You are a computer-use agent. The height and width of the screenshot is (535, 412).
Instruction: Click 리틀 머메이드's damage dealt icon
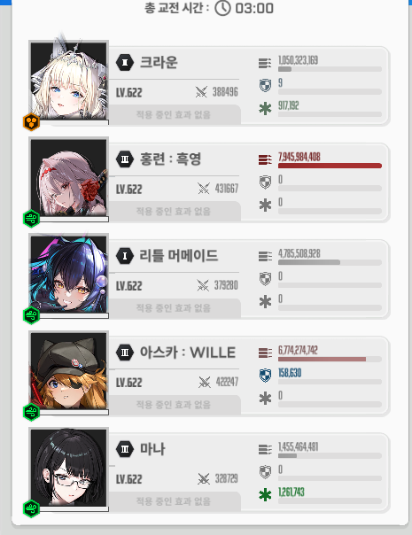pos(265,256)
